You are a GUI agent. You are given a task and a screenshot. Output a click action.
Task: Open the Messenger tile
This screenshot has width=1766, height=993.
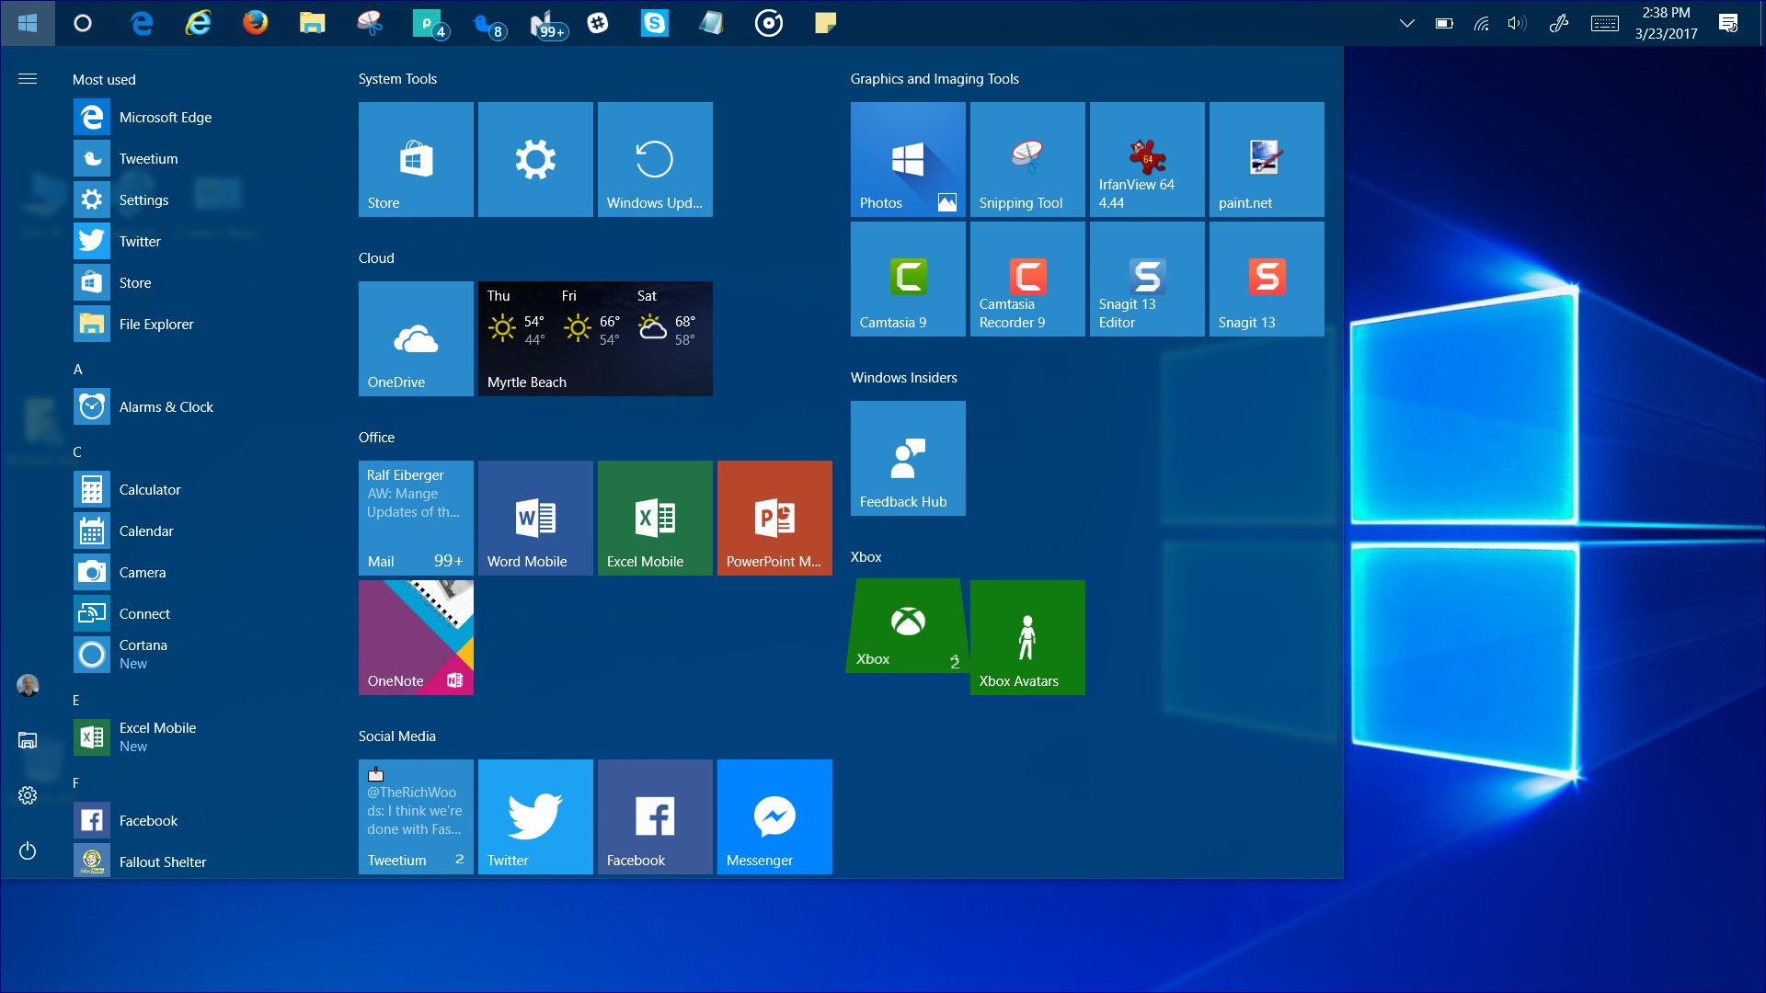tap(774, 816)
